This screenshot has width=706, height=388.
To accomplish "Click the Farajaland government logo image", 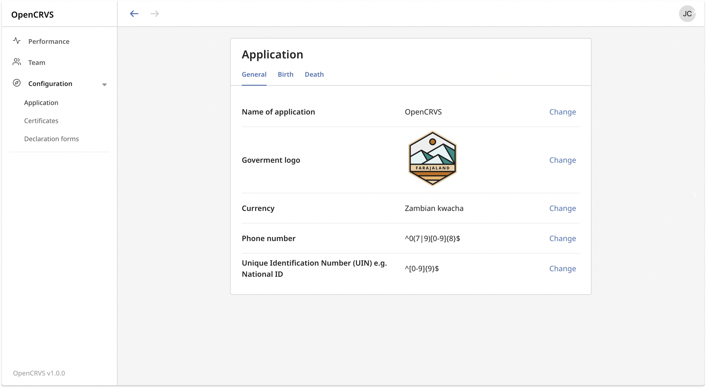I will [x=432, y=159].
